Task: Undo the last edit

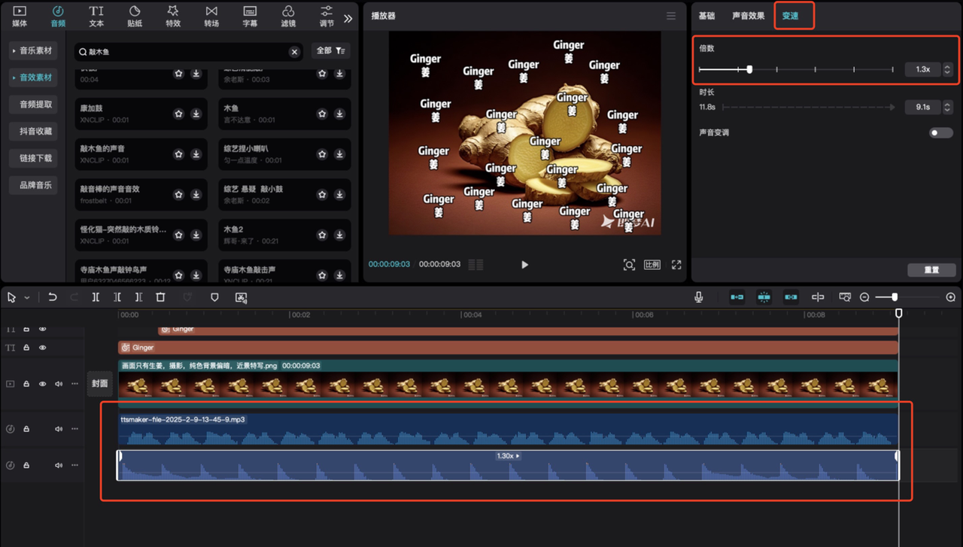Action: tap(53, 297)
